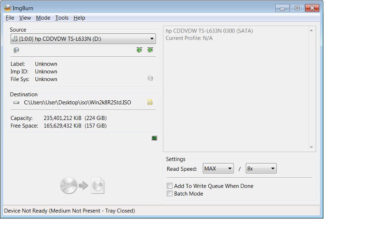Minimize the ImgBurn window

click(x=282, y=8)
